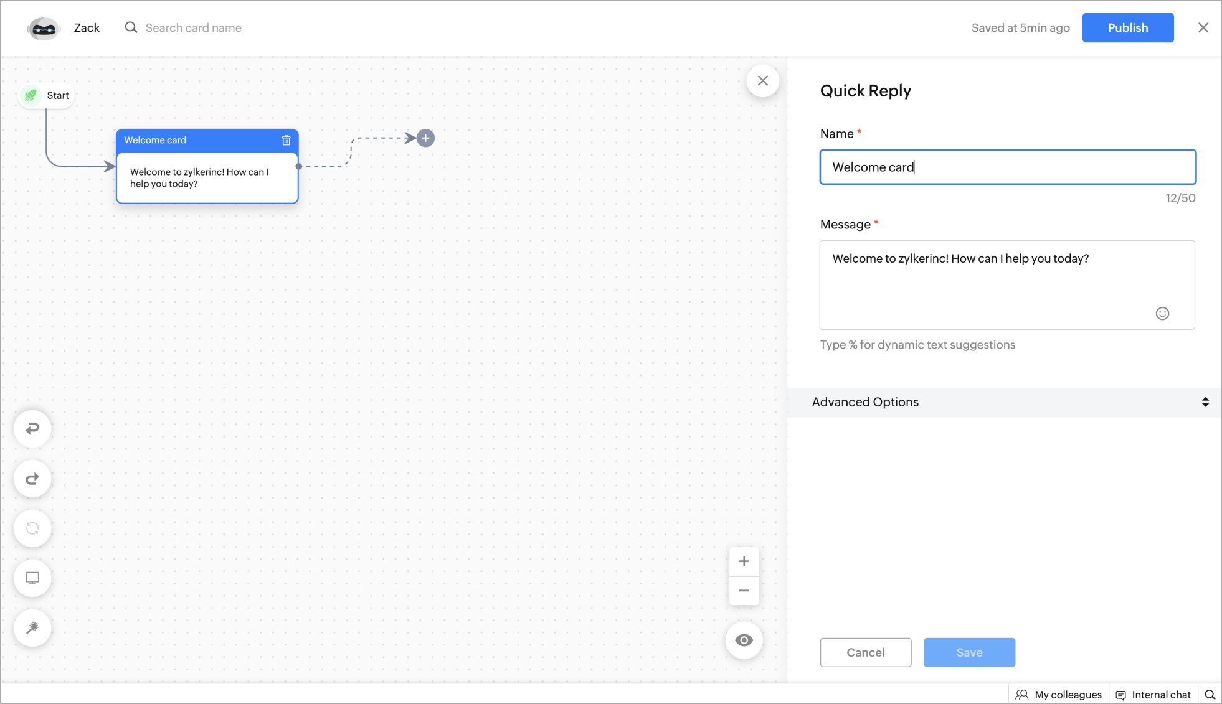
Task: Select the Welcome card header on canvas
Action: click(x=207, y=141)
